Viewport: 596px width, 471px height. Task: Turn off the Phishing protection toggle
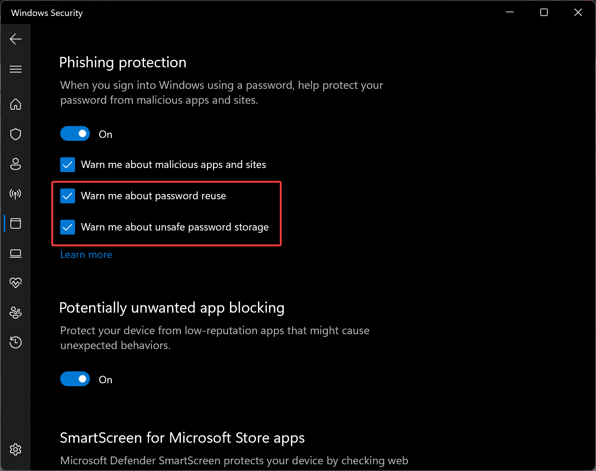(75, 134)
